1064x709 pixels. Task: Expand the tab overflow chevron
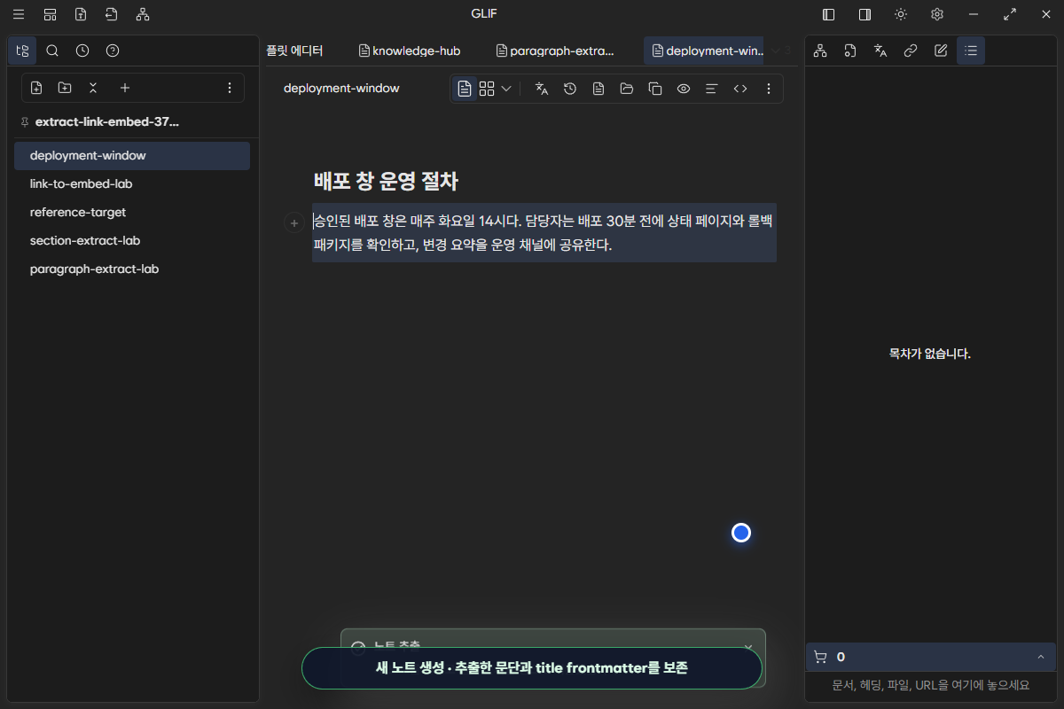[x=776, y=51]
